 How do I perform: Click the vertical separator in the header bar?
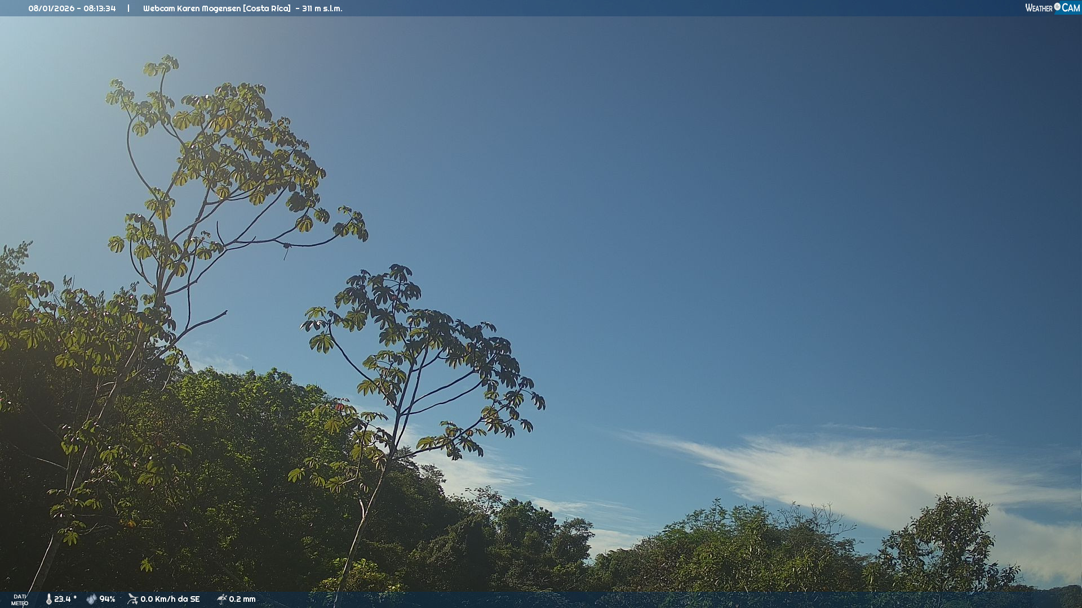click(128, 8)
